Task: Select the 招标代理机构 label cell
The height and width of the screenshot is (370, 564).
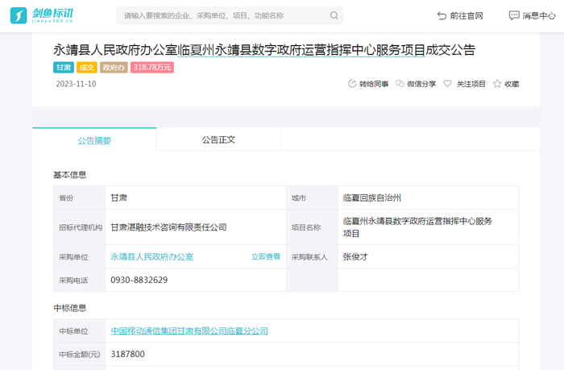Action: click(80, 227)
